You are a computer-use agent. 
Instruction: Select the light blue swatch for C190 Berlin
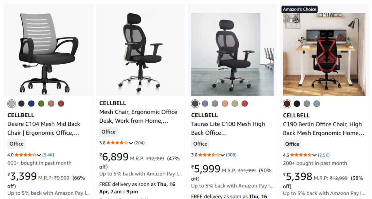coord(317,103)
